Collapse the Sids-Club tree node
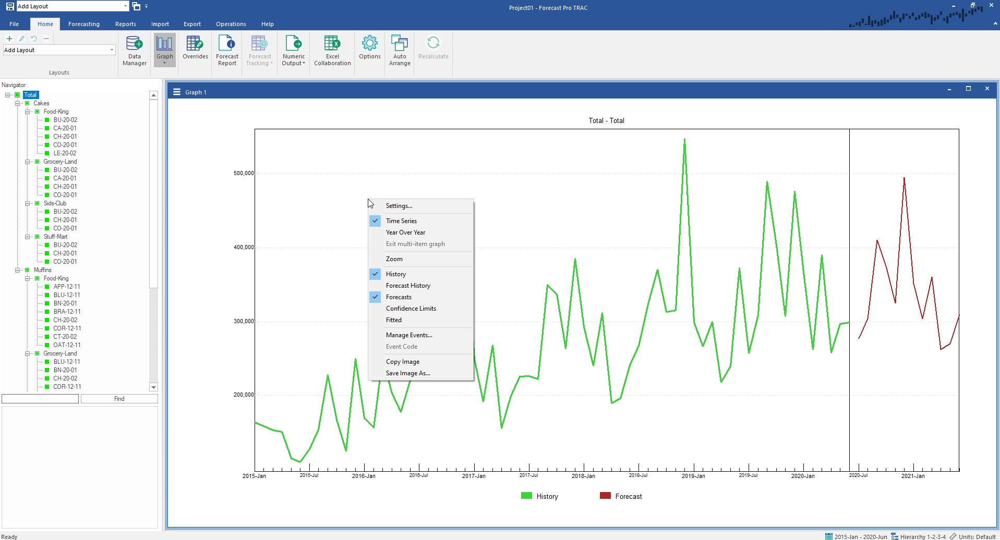Viewport: 1000px width, 540px height. click(x=28, y=203)
